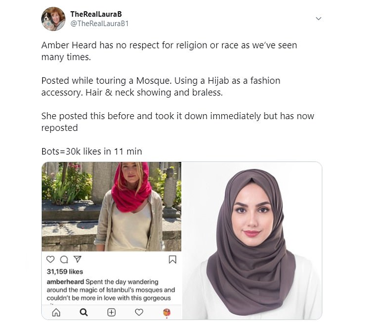Screen dimensions: 392x322
Task: Toggle the Instagram bookmark save icon
Action: [173, 259]
